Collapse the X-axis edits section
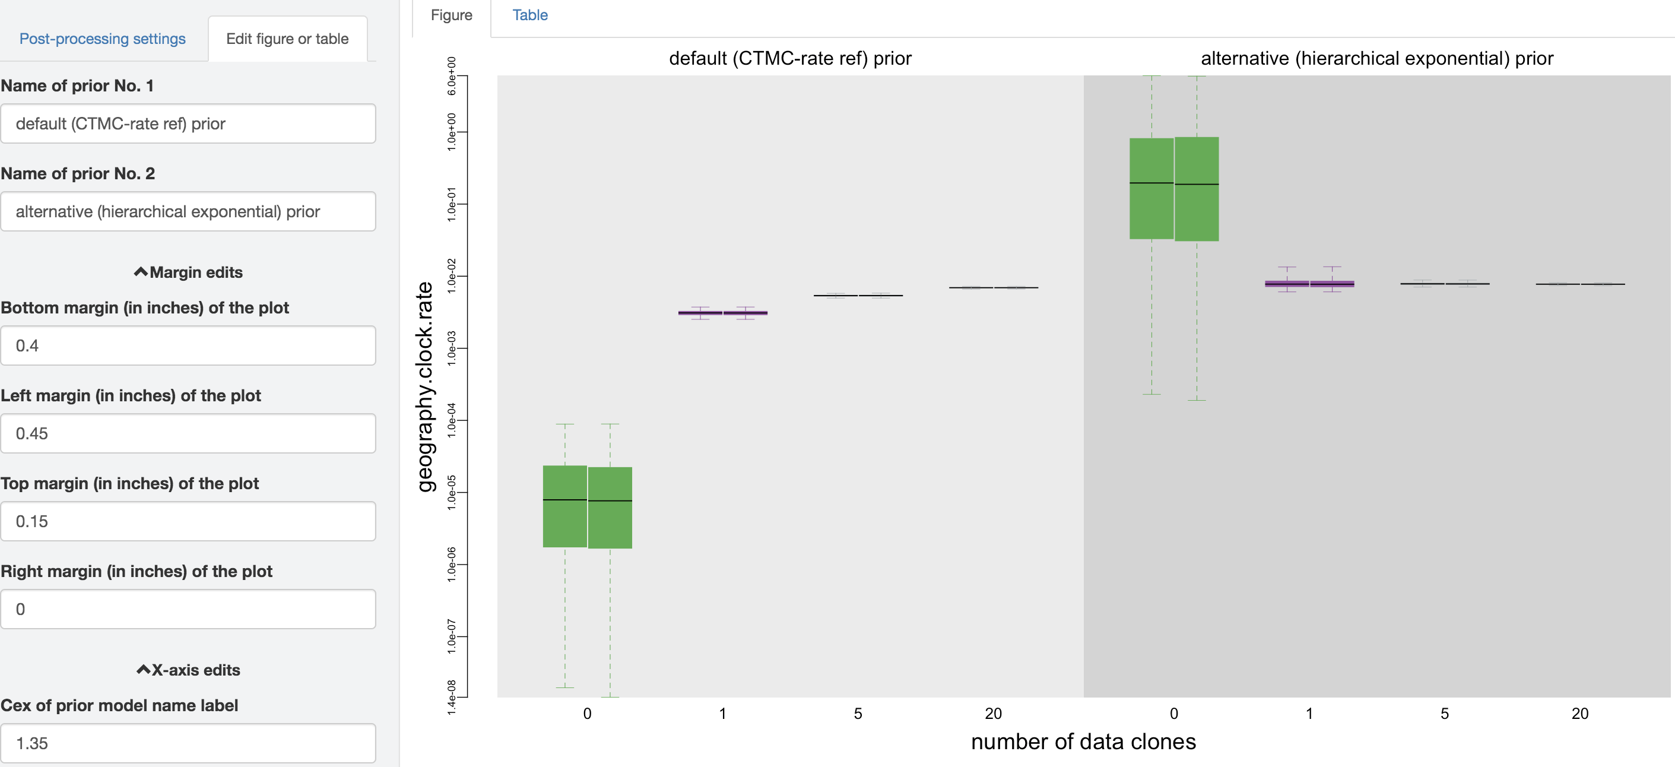Viewport: 1675px width, 767px height. pyautogui.click(x=195, y=670)
